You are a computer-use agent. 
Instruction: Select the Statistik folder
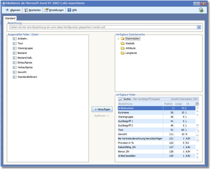[130, 43]
